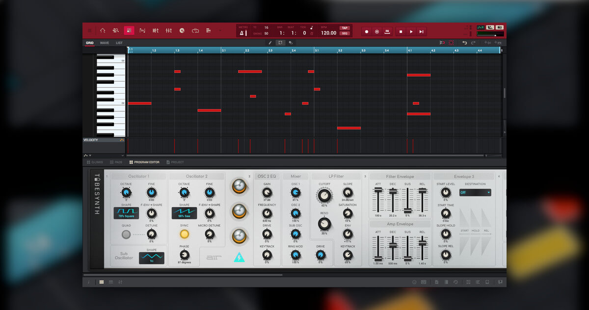589x310 pixels.
Task: Select the eraser tool
Action: [291, 43]
